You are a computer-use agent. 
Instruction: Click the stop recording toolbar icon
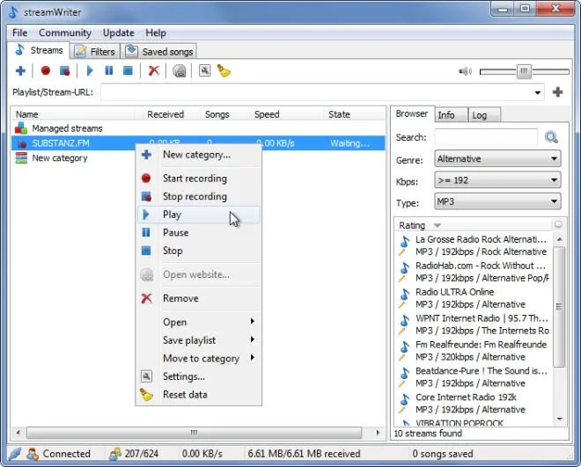tap(65, 70)
